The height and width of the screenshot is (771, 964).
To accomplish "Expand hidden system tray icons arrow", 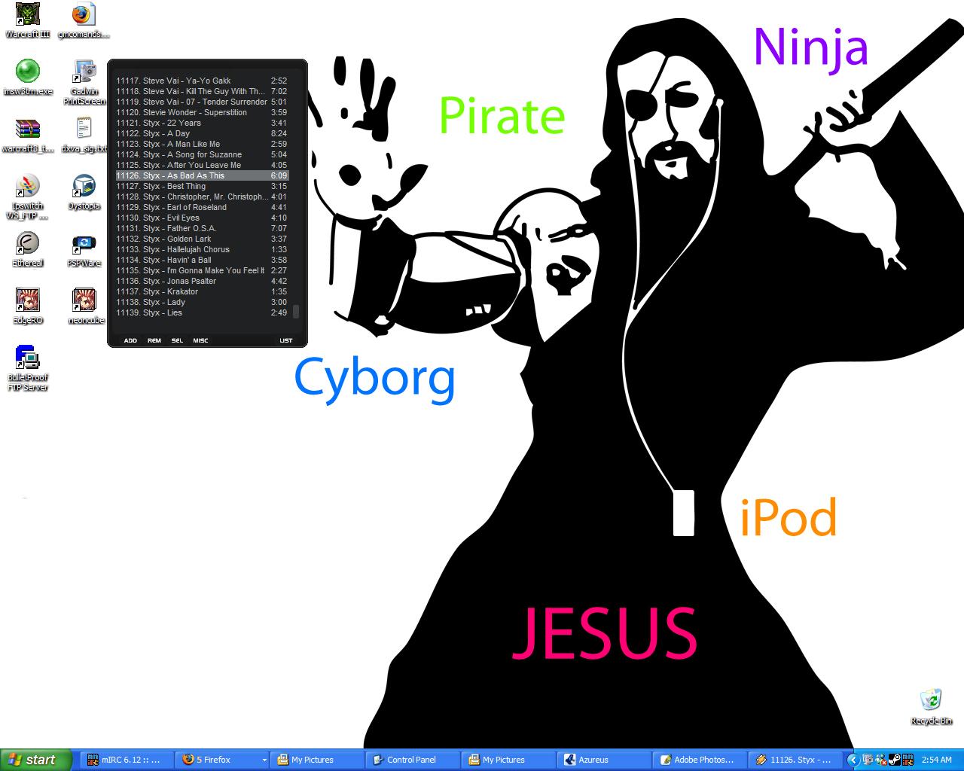I will click(853, 760).
